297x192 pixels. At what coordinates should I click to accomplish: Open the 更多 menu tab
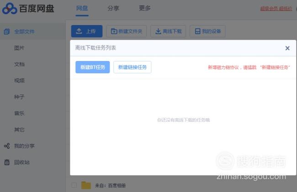pyautogui.click(x=145, y=8)
